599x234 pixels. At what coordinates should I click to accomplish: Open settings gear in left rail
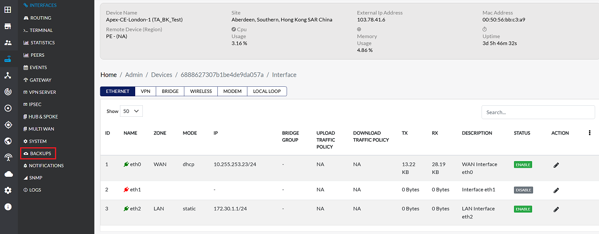pyautogui.click(x=8, y=191)
